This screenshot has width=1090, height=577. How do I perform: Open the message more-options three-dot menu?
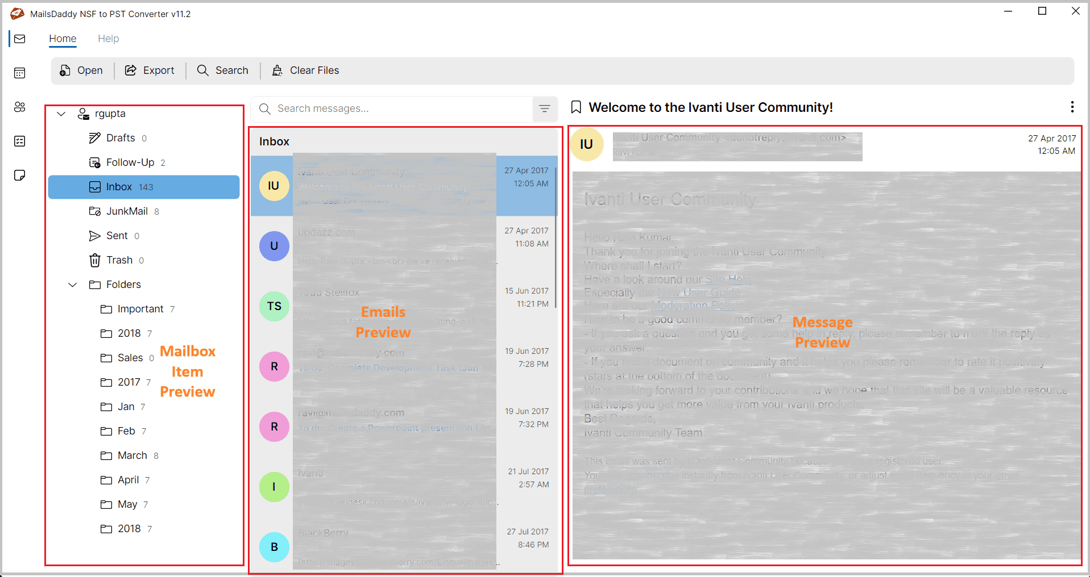pos(1072,107)
